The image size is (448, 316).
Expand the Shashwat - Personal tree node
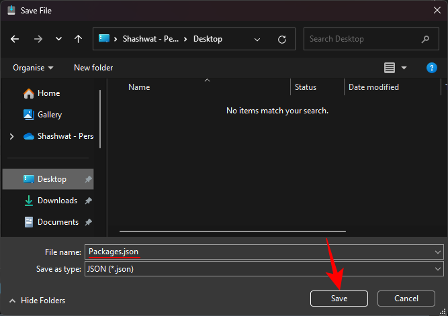pos(11,136)
